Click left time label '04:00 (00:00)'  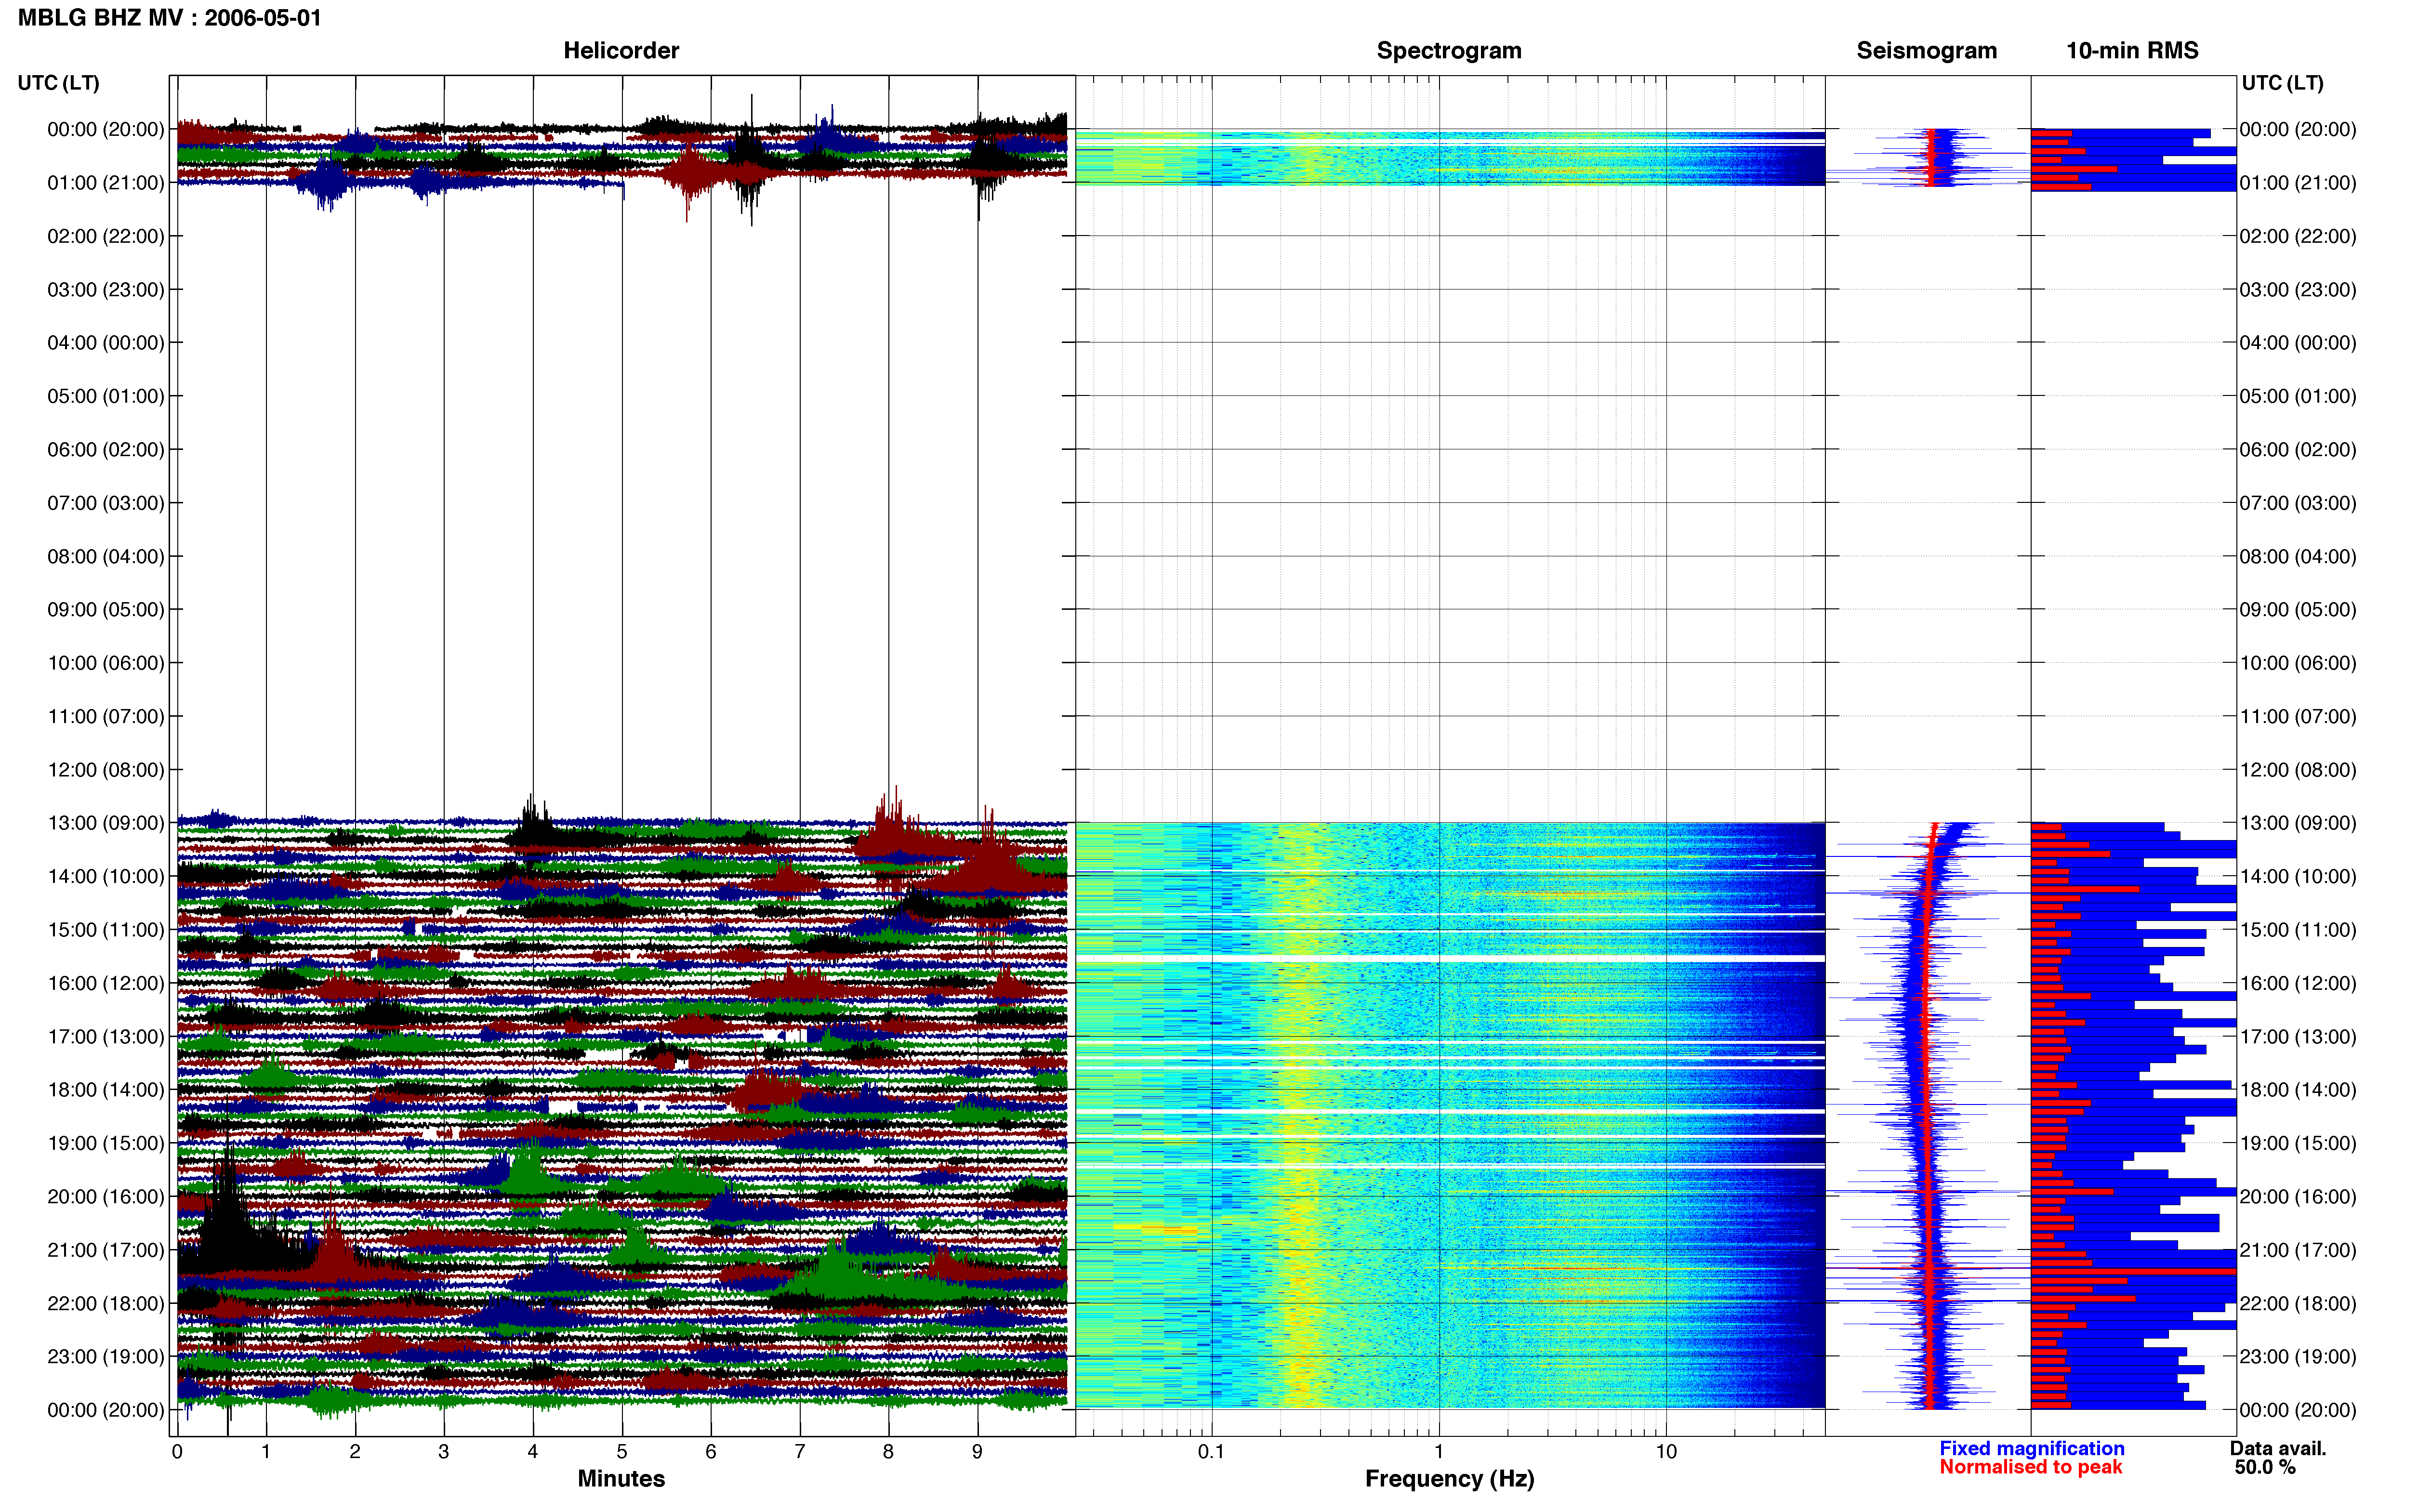[106, 343]
